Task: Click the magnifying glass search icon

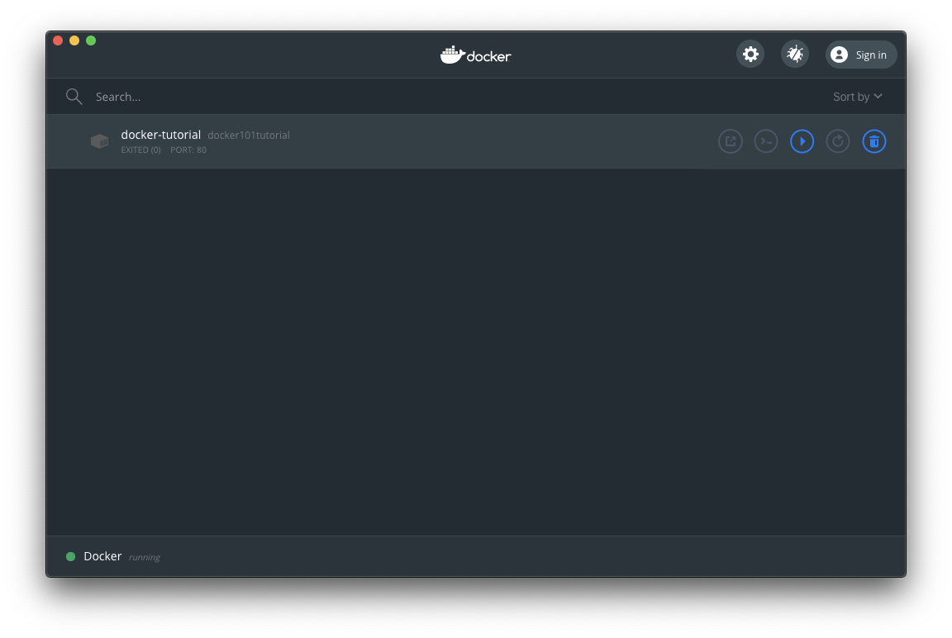Action: pos(74,97)
